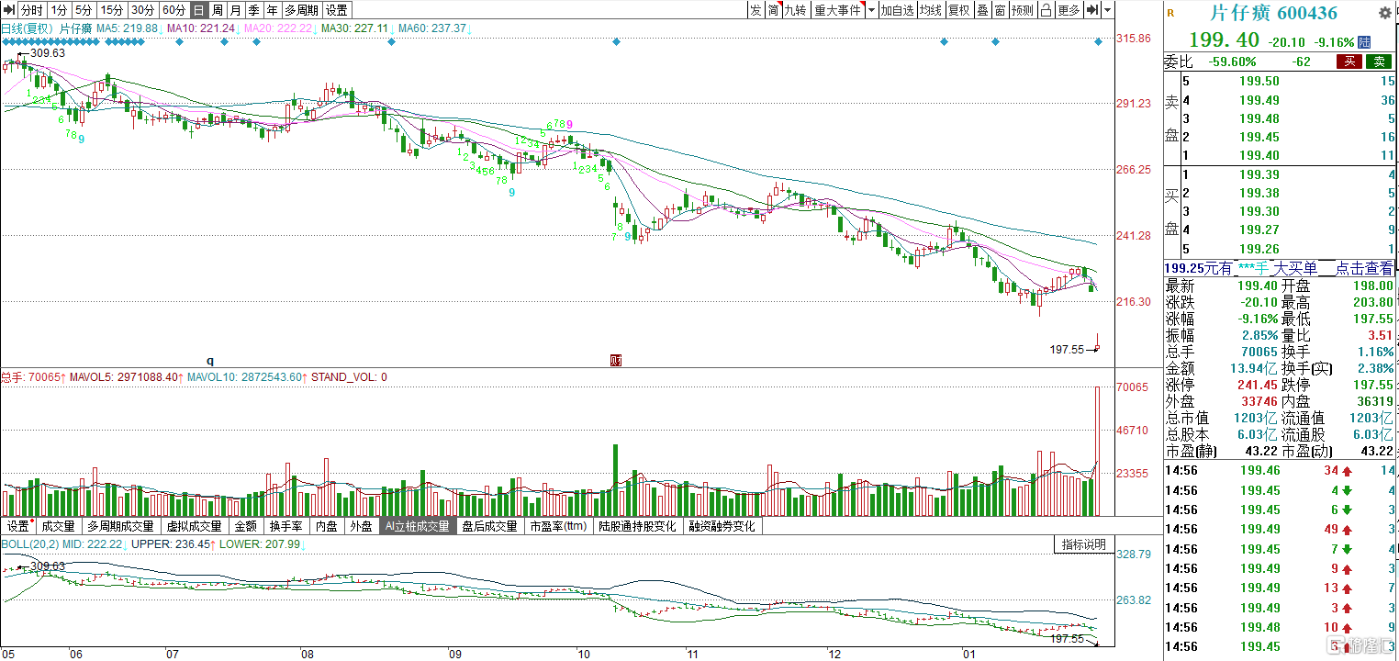Open settings gear near stock title
1399x661 pixels.
pos(1384,12)
